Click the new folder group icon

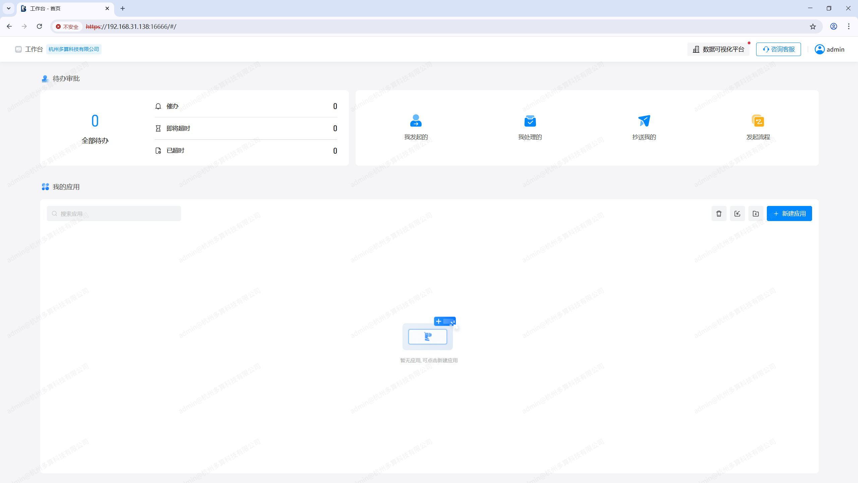point(756,214)
